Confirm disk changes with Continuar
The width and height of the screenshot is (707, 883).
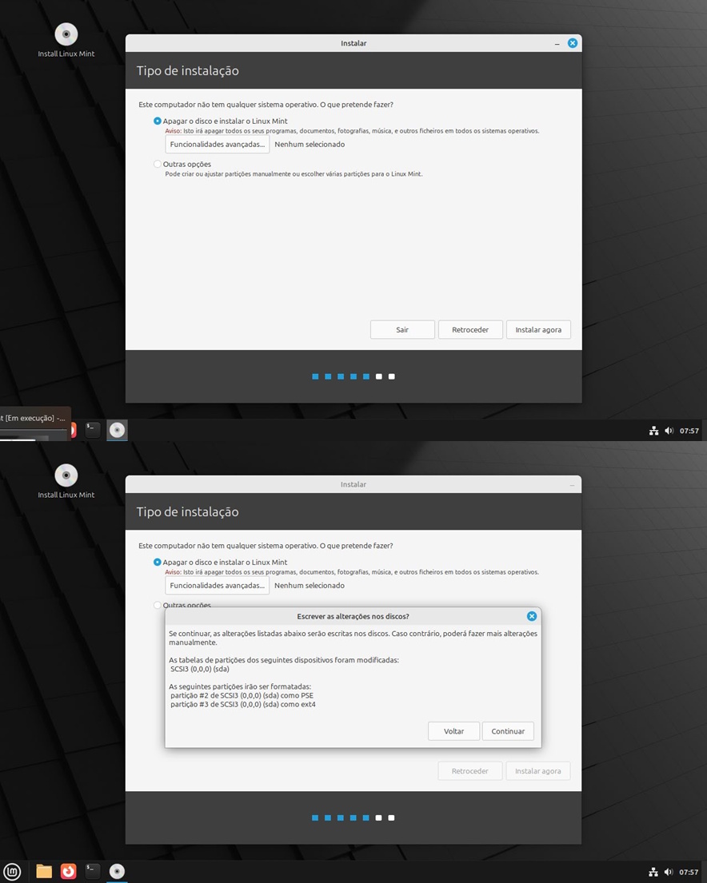[508, 731]
